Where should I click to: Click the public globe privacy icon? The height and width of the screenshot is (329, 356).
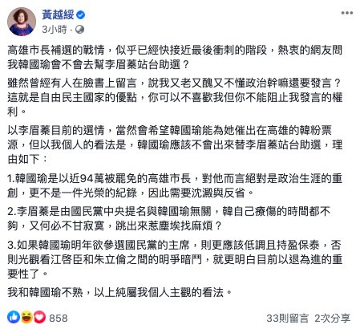point(79,30)
